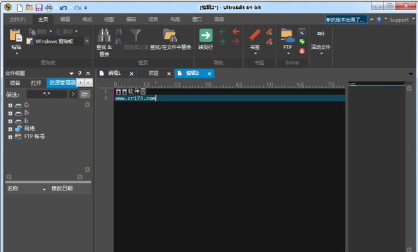Switch to the 格式 ribbon tab
418x252 pixels.
87,20
